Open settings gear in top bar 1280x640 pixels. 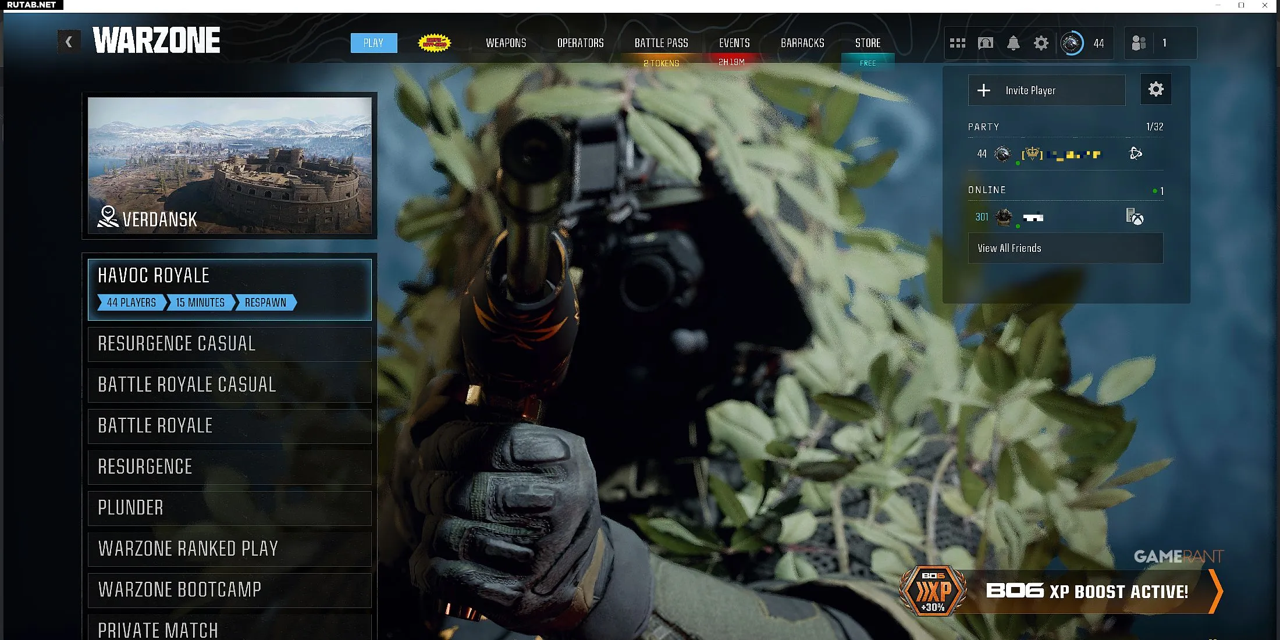pos(1041,43)
